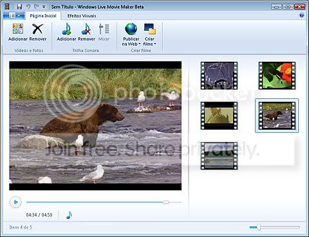The image size is (309, 237).
Task: Click Remover videos e fotos X icon
Action: tap(37, 29)
